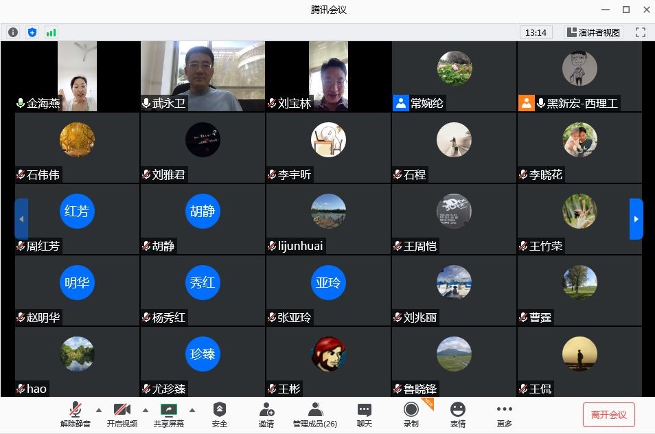Check the green network signal icon
This screenshot has height=434, width=655.
pyautogui.click(x=51, y=32)
